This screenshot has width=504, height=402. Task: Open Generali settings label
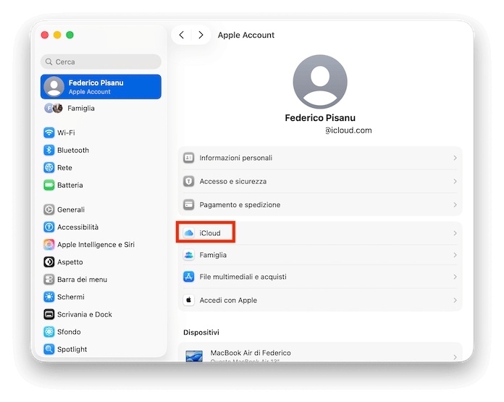[x=71, y=209]
